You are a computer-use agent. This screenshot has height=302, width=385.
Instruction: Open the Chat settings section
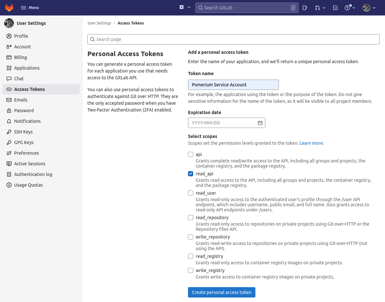coord(19,78)
